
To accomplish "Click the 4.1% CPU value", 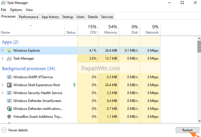I will (x=93, y=50).
